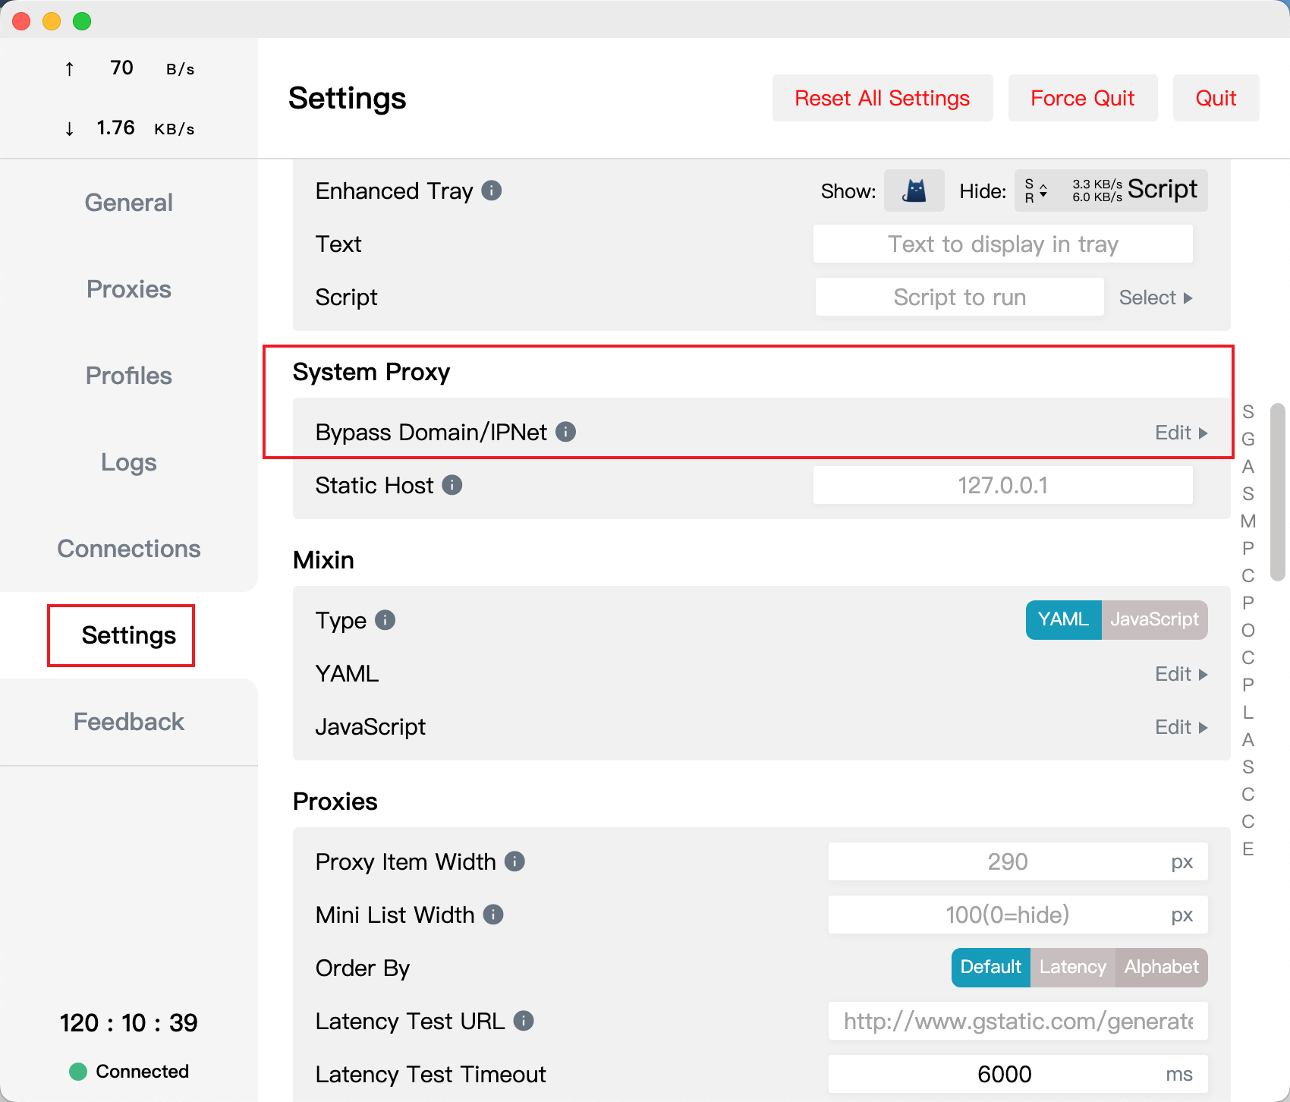The height and width of the screenshot is (1102, 1290).
Task: Click info icon beside Mixin Type
Action: 385,620
